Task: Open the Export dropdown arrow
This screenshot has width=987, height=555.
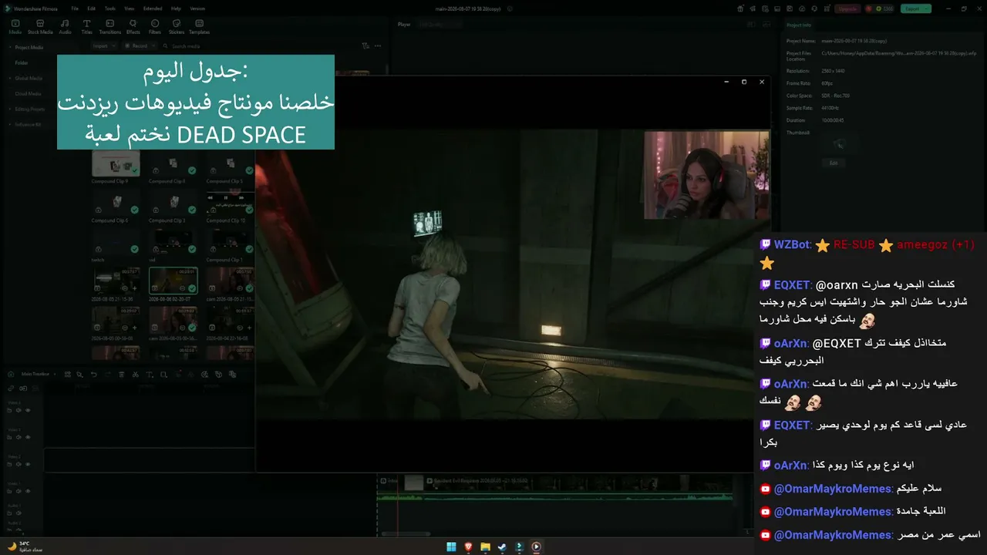Action: point(928,8)
